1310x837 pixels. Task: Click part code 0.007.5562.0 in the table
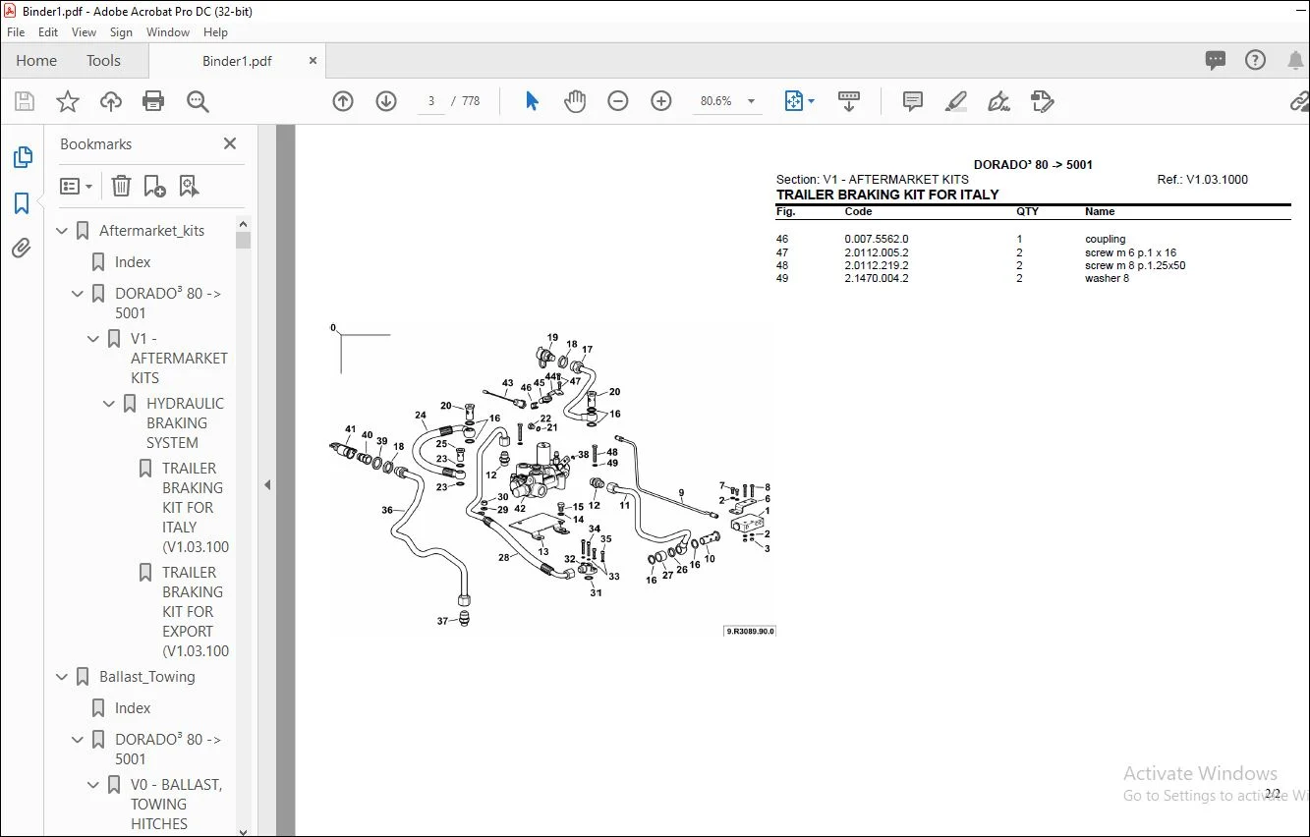pos(877,239)
